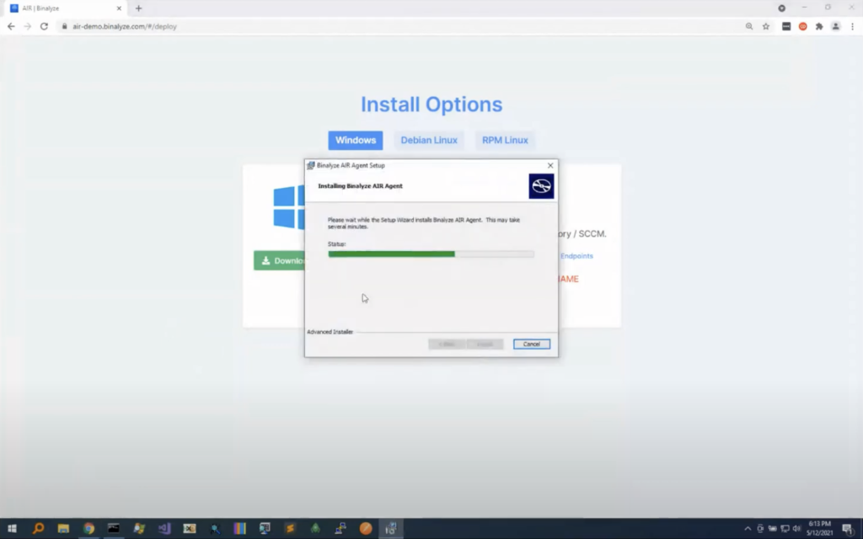This screenshot has width=863, height=539.
Task: Close the AIR | Binalyze browser tab
Action: (119, 8)
